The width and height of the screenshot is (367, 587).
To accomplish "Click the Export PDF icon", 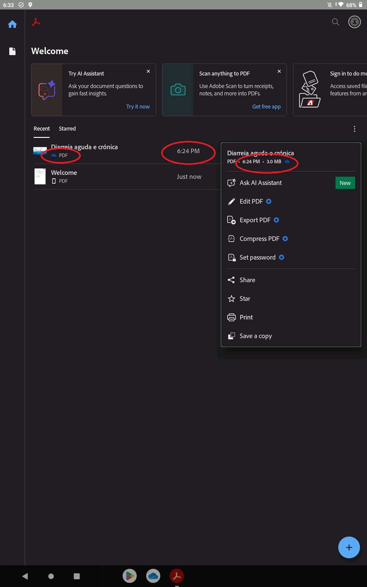I will 232,220.
